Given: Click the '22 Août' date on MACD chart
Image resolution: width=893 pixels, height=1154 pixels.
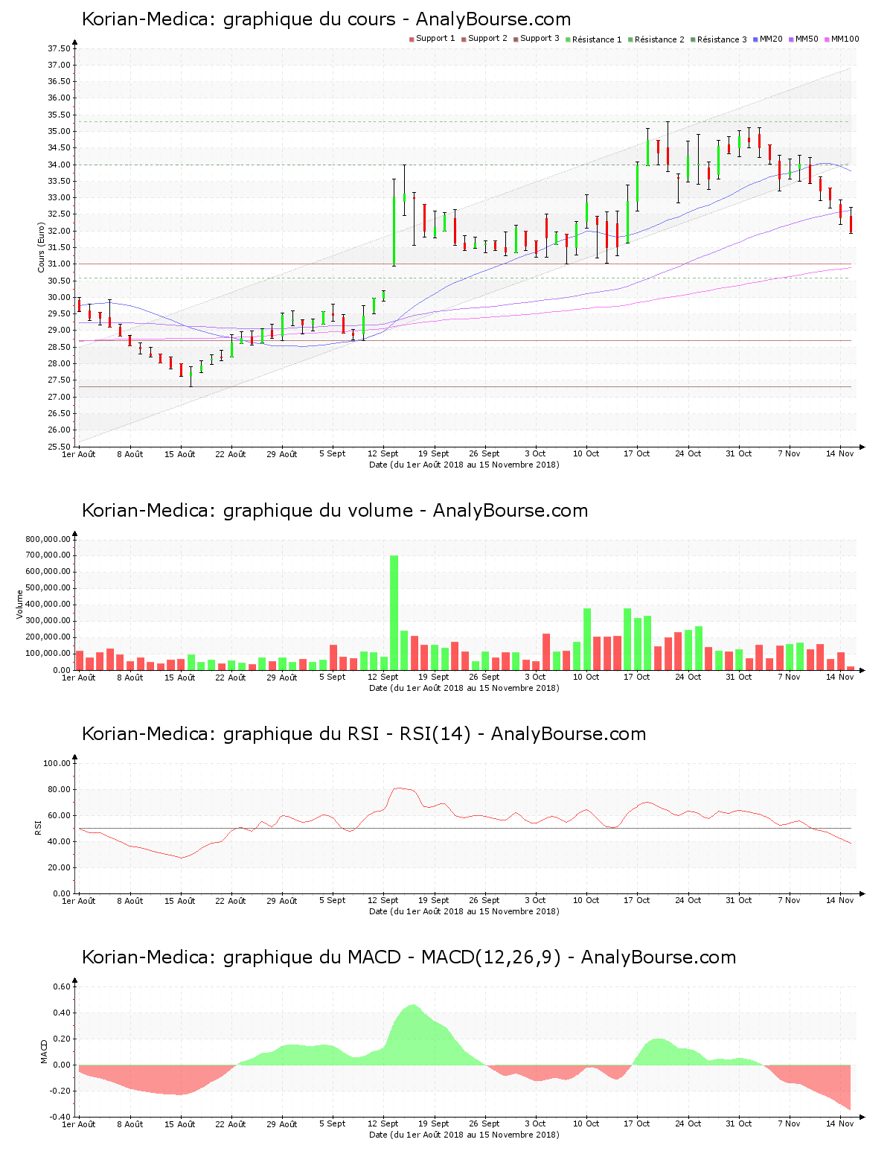Looking at the screenshot, I should tap(231, 1124).
